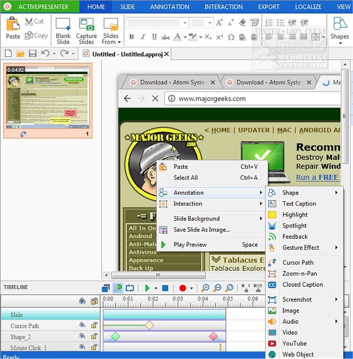Insert a Blank Slide
The image size is (353, 359).
(63, 31)
